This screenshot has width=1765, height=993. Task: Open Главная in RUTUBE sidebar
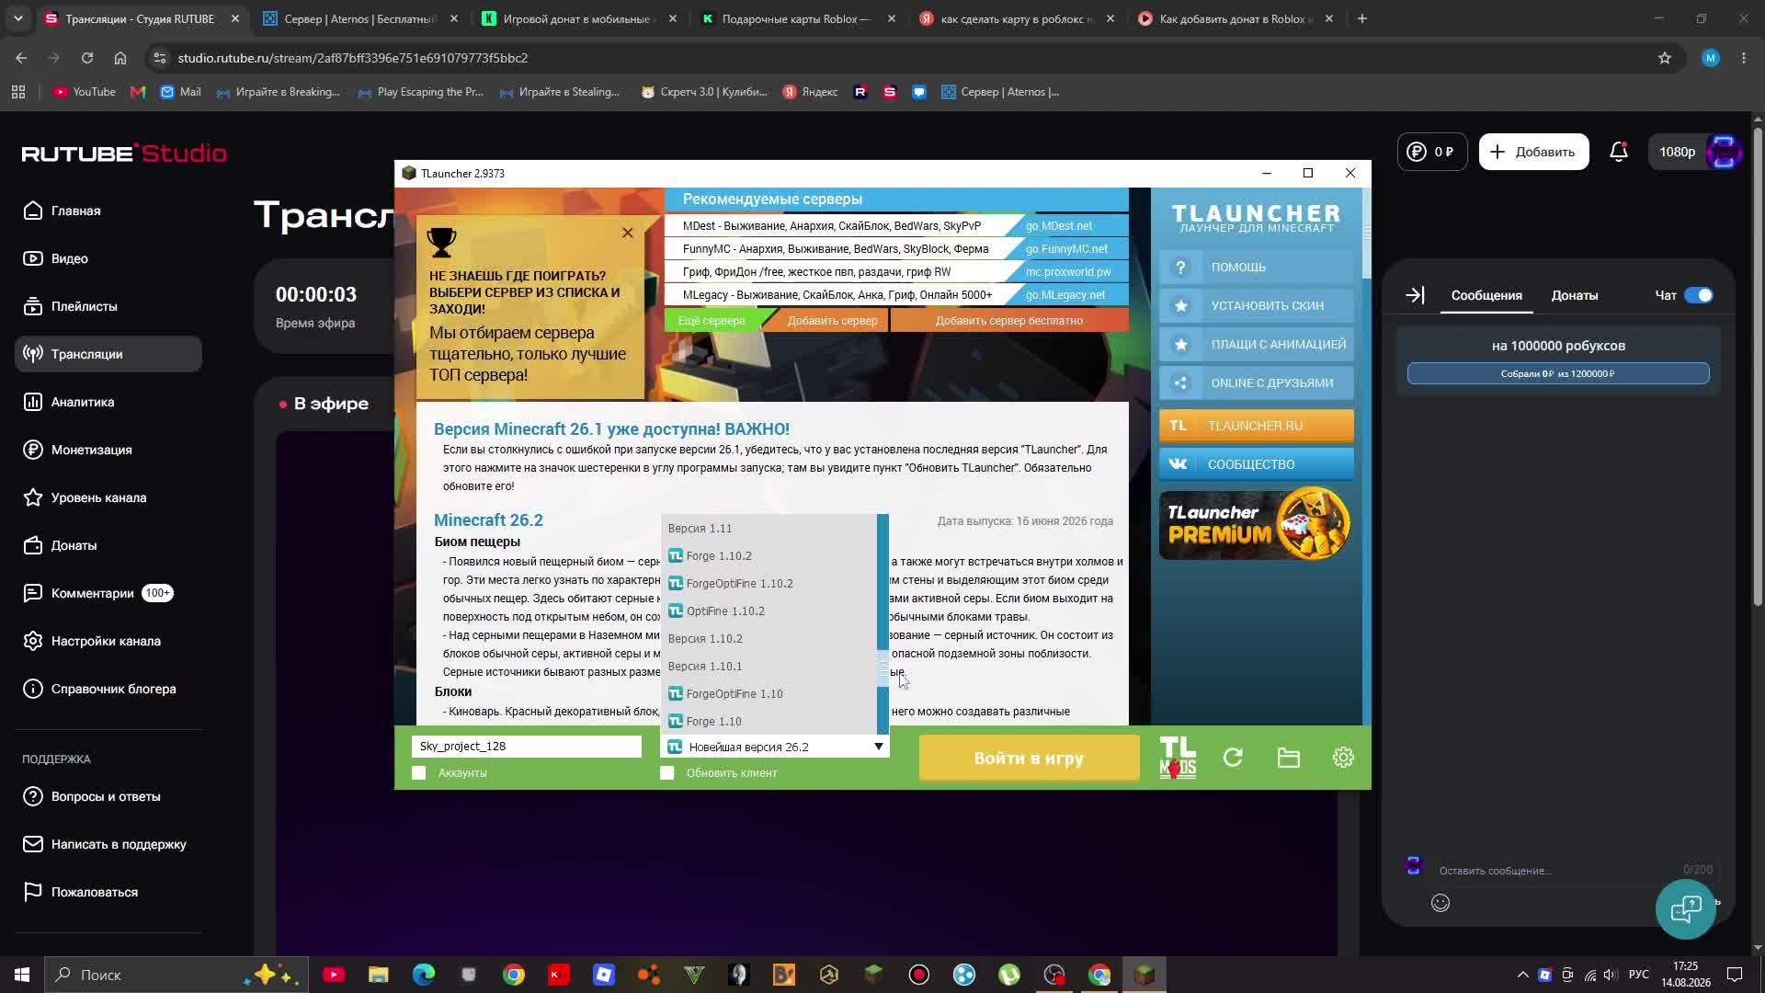point(108,211)
